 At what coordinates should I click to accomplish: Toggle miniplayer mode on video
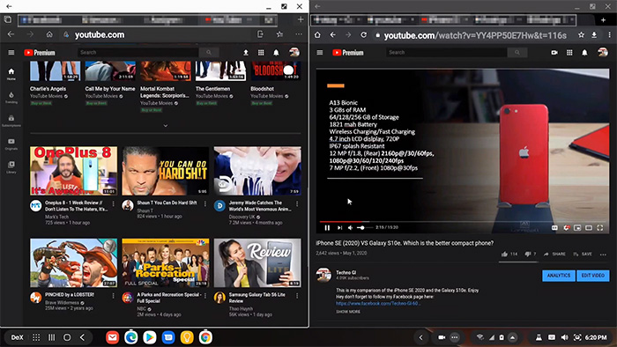(x=577, y=227)
